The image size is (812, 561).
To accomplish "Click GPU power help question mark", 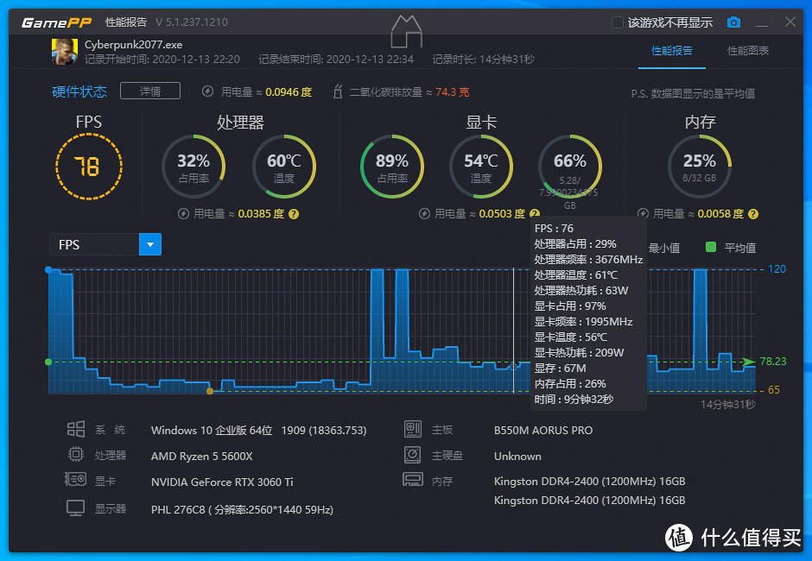I will (535, 214).
